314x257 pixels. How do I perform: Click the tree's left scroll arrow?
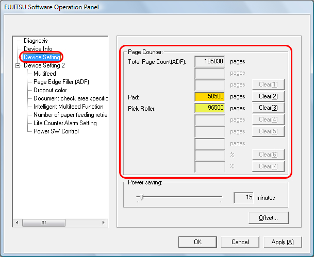[17, 222]
